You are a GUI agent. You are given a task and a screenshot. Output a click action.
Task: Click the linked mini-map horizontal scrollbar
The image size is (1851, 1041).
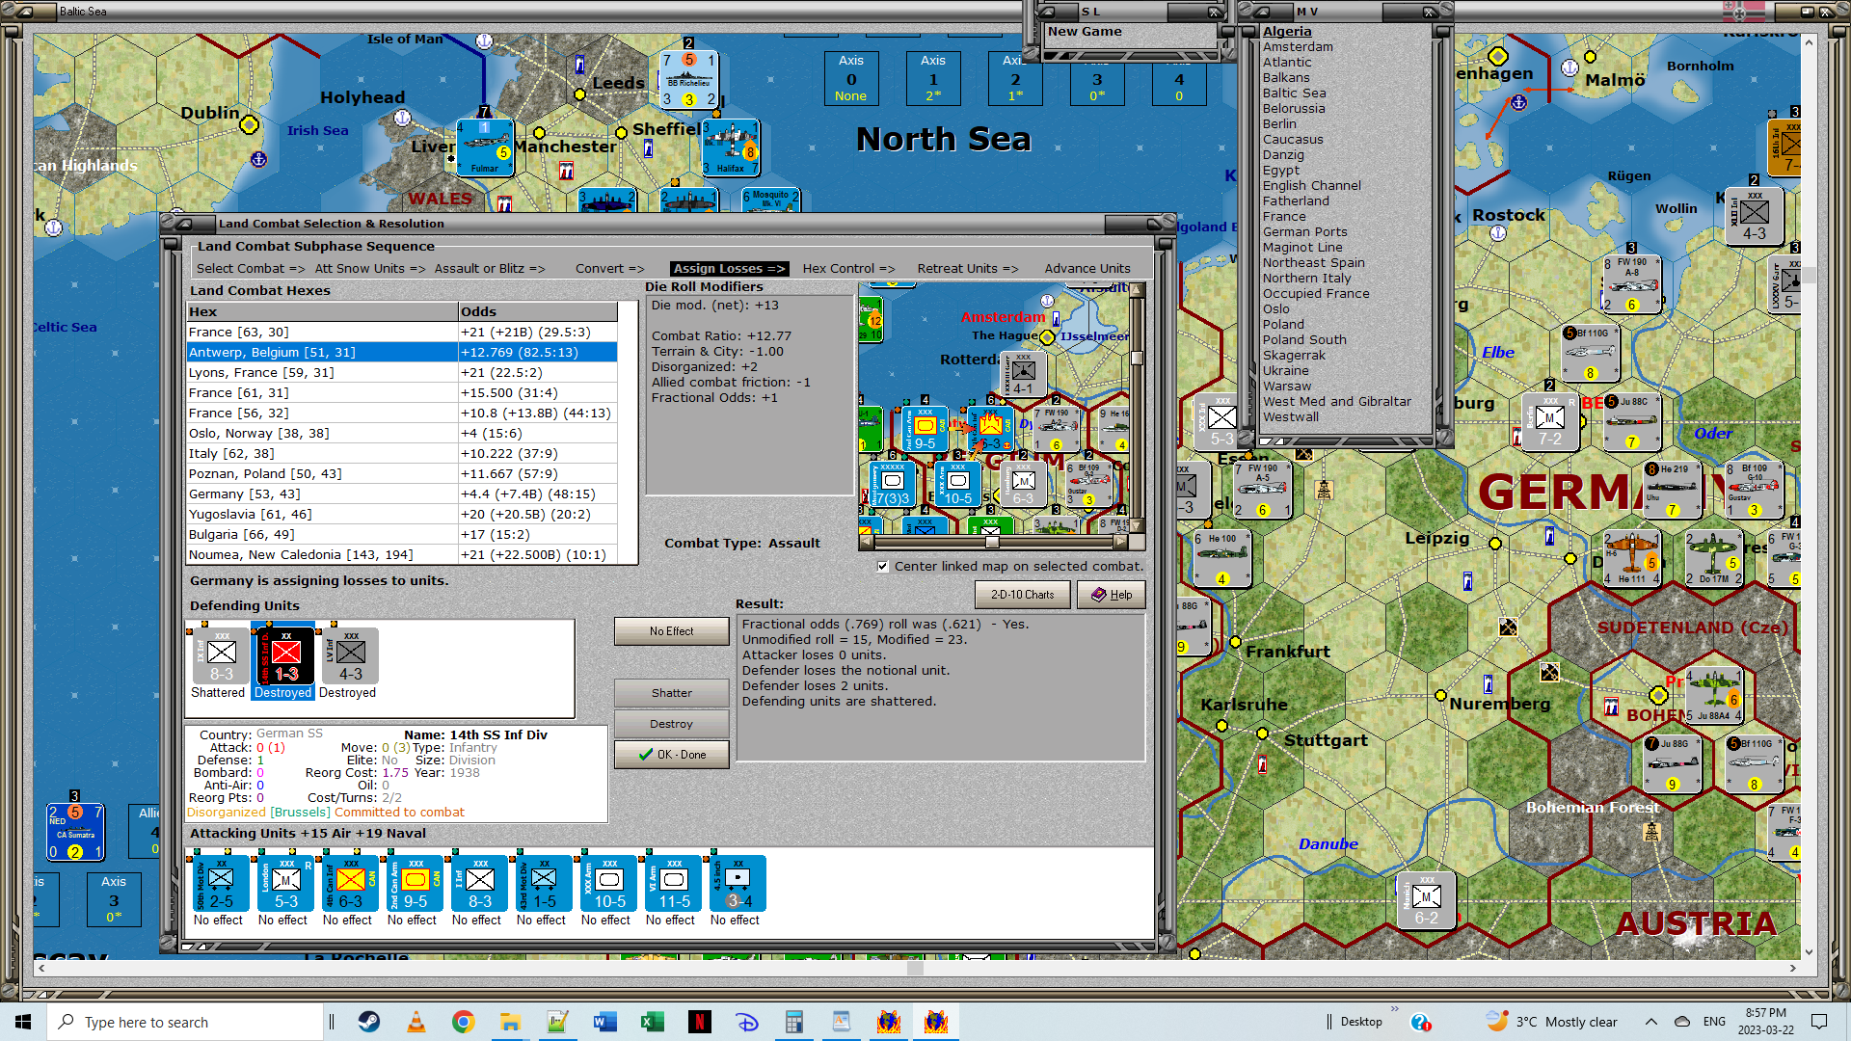pos(993,542)
